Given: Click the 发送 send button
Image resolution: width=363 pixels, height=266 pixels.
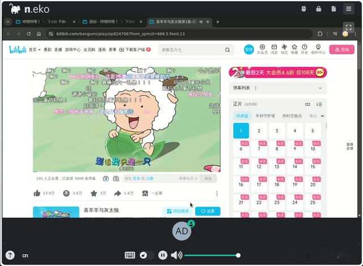Looking at the screenshot, I should 208,178.
